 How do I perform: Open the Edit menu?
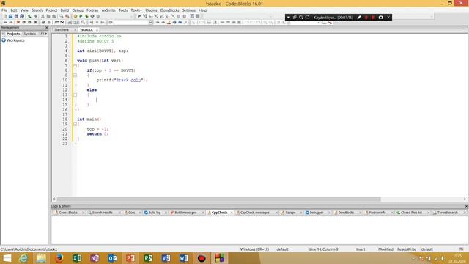pos(14,10)
